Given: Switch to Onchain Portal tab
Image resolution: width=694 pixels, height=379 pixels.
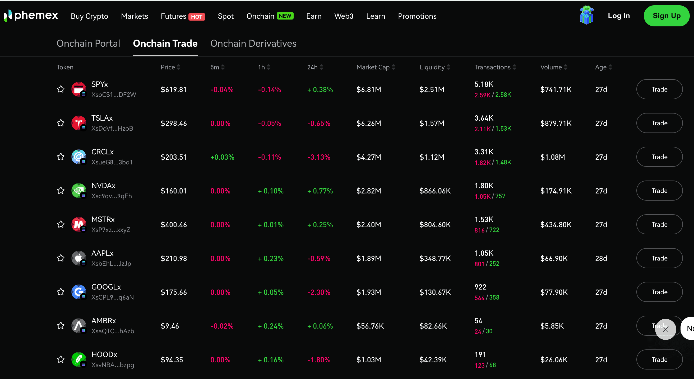Looking at the screenshot, I should [88, 43].
